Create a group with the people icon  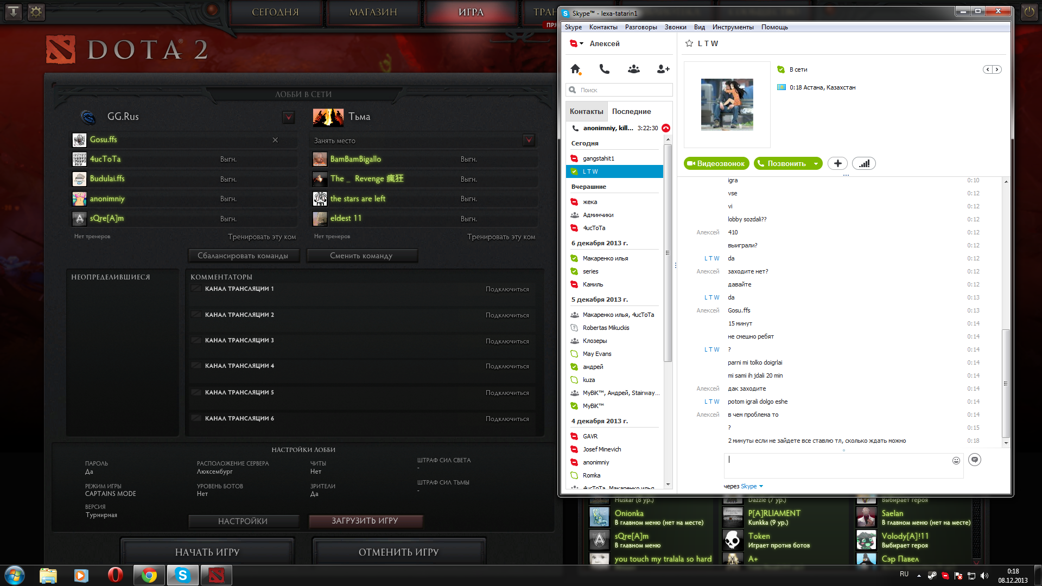[634, 69]
